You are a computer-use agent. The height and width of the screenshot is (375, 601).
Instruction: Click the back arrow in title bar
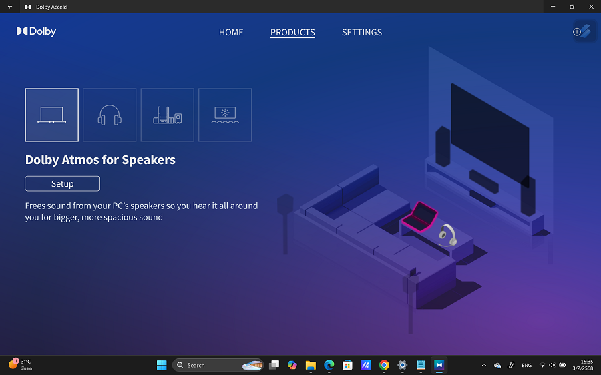point(9,7)
